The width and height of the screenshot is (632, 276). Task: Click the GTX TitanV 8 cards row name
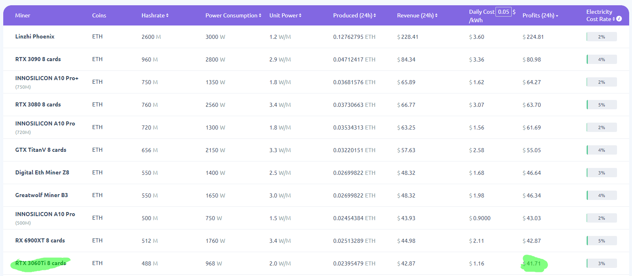41,150
